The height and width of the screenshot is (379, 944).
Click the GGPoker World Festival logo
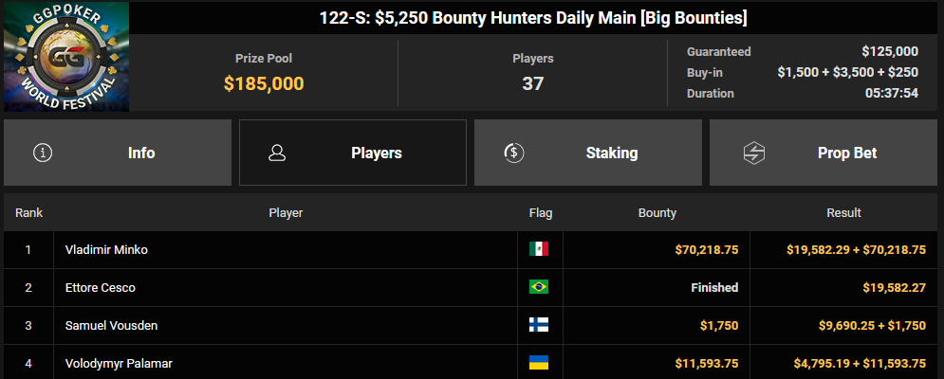click(x=66, y=57)
